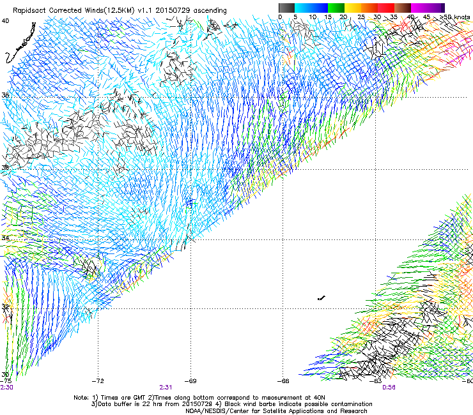473x415 pixels.
Task: Click the black coastline outline at top left
Action: (21, 43)
